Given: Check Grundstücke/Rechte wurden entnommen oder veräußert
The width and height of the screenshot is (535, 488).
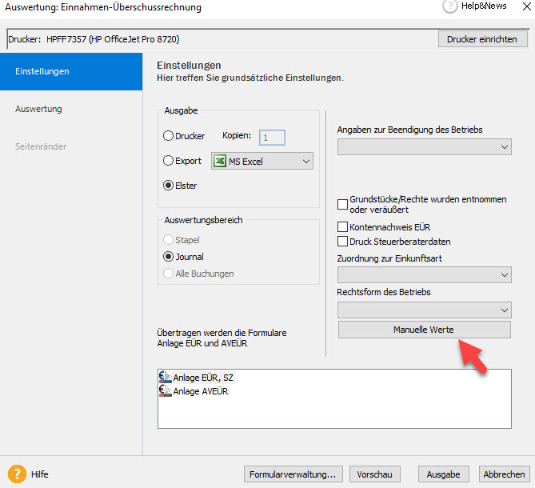Looking at the screenshot, I should click(x=342, y=204).
